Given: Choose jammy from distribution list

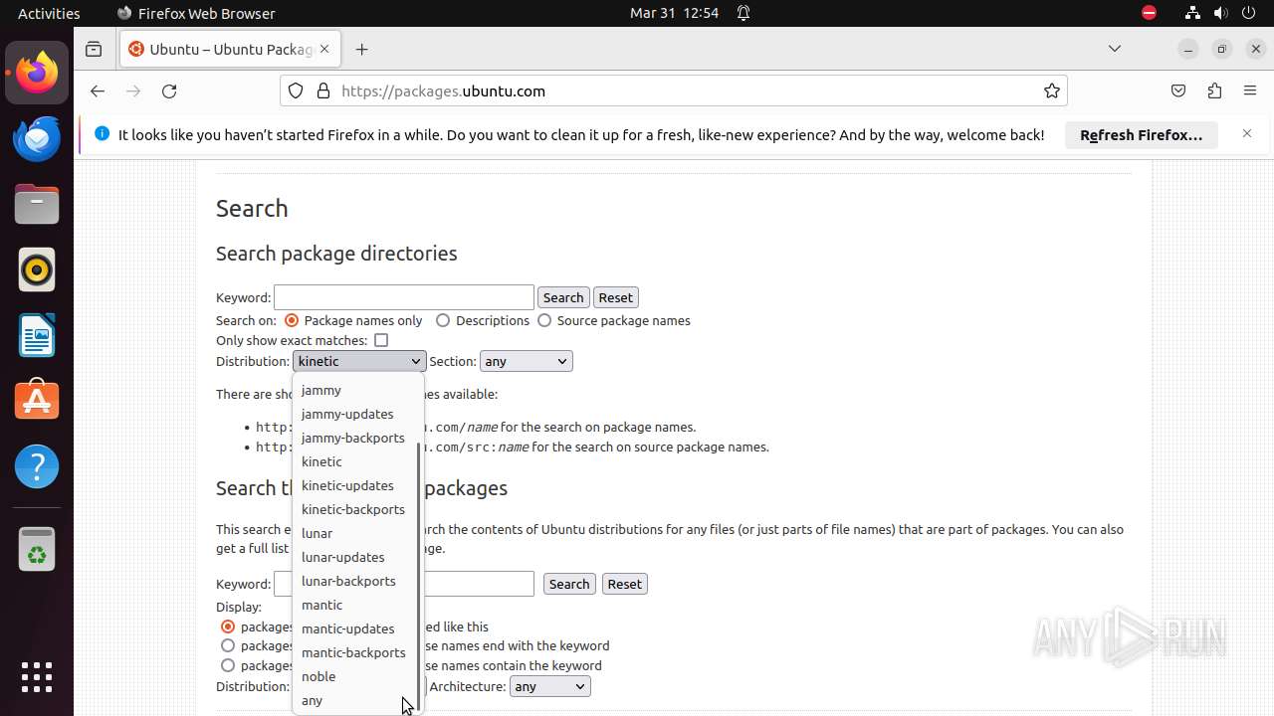Looking at the screenshot, I should pyautogui.click(x=355, y=390).
